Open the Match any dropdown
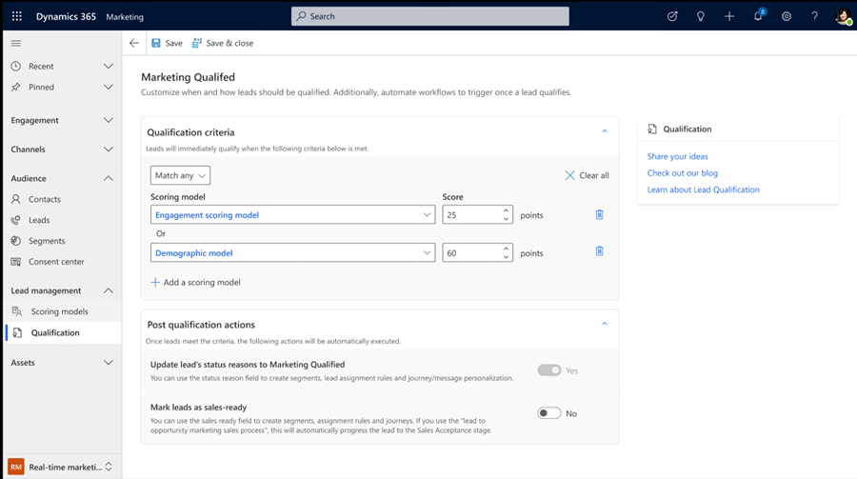The image size is (857, 479). click(x=180, y=175)
